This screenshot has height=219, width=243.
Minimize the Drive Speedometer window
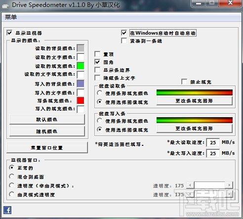(x=199, y=3)
